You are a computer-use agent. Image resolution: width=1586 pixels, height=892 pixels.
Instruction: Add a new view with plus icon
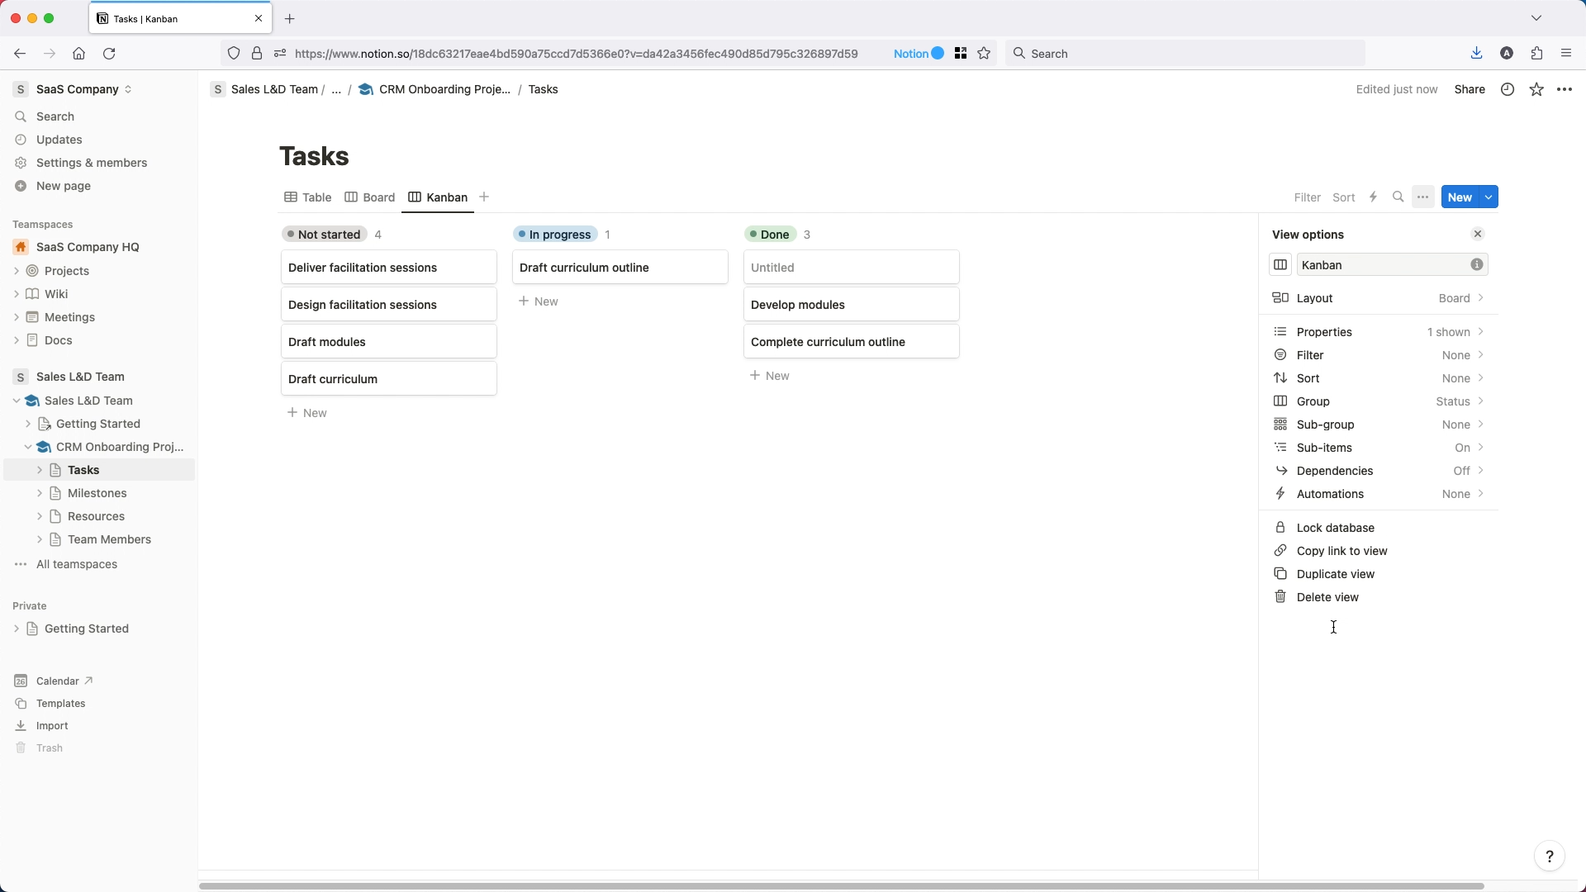click(x=484, y=197)
